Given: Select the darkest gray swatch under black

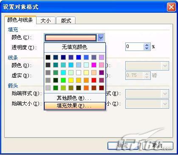Looking at the screenshot, I should coord(48,65).
